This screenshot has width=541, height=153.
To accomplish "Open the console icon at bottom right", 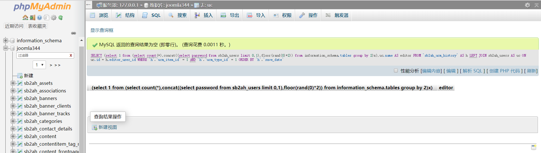I will click(533, 147).
